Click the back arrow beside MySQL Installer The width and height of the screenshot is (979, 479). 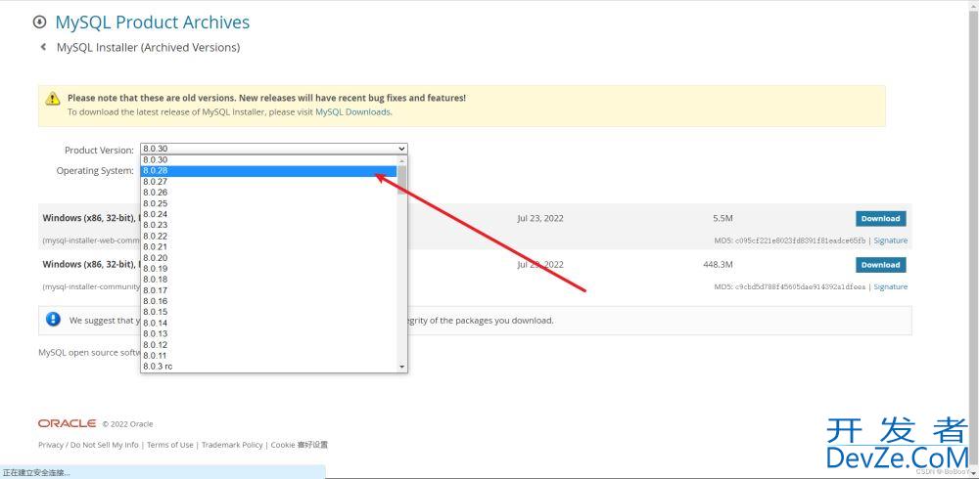pos(43,47)
